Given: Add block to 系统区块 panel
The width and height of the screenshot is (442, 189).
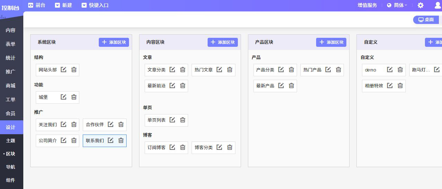Looking at the screenshot, I should pyautogui.click(x=114, y=42).
